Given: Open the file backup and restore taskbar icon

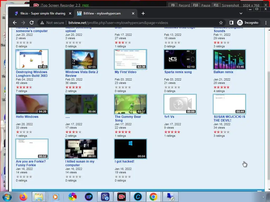Looking at the screenshot, I should click(x=105, y=197).
